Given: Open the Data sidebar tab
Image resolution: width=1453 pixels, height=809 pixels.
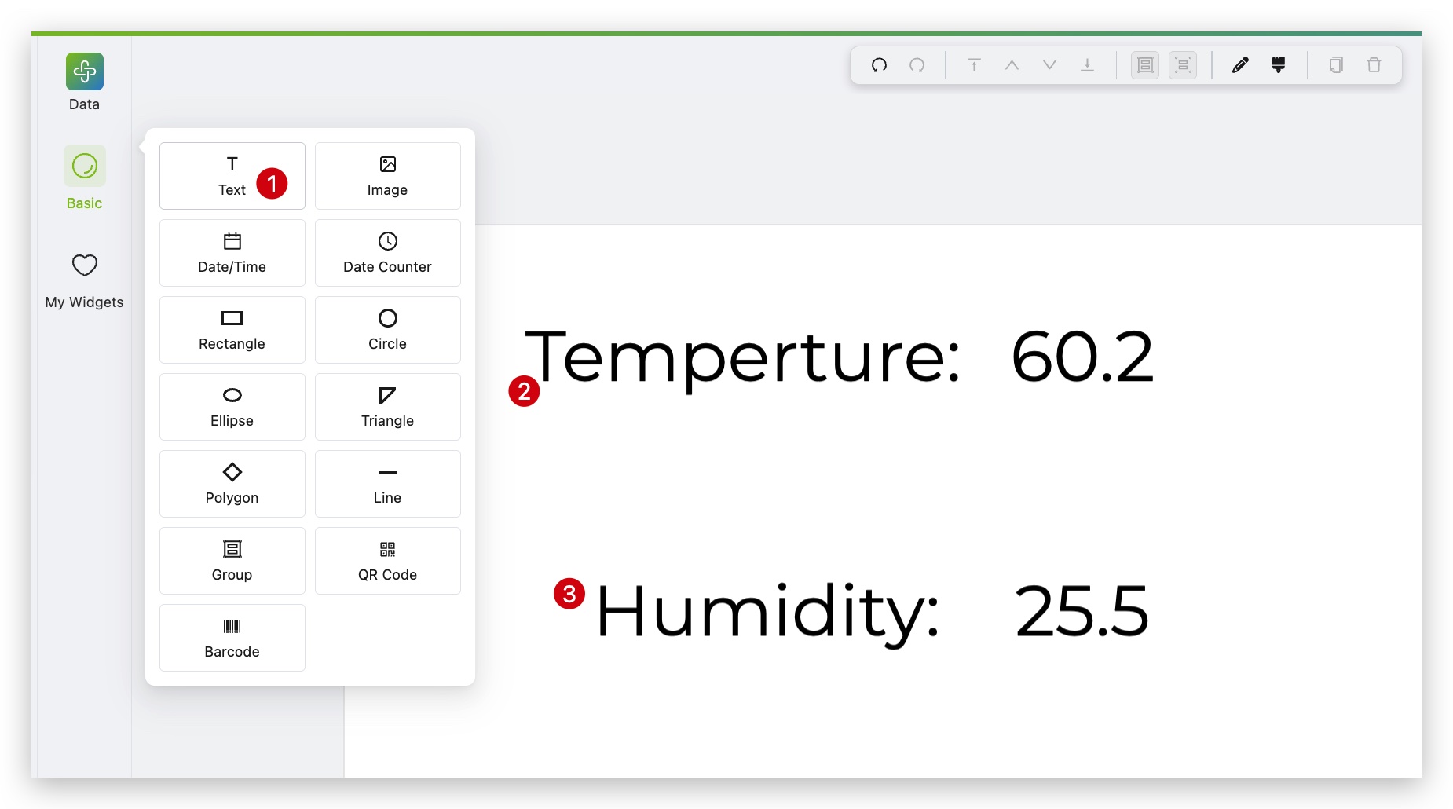Looking at the screenshot, I should point(84,82).
